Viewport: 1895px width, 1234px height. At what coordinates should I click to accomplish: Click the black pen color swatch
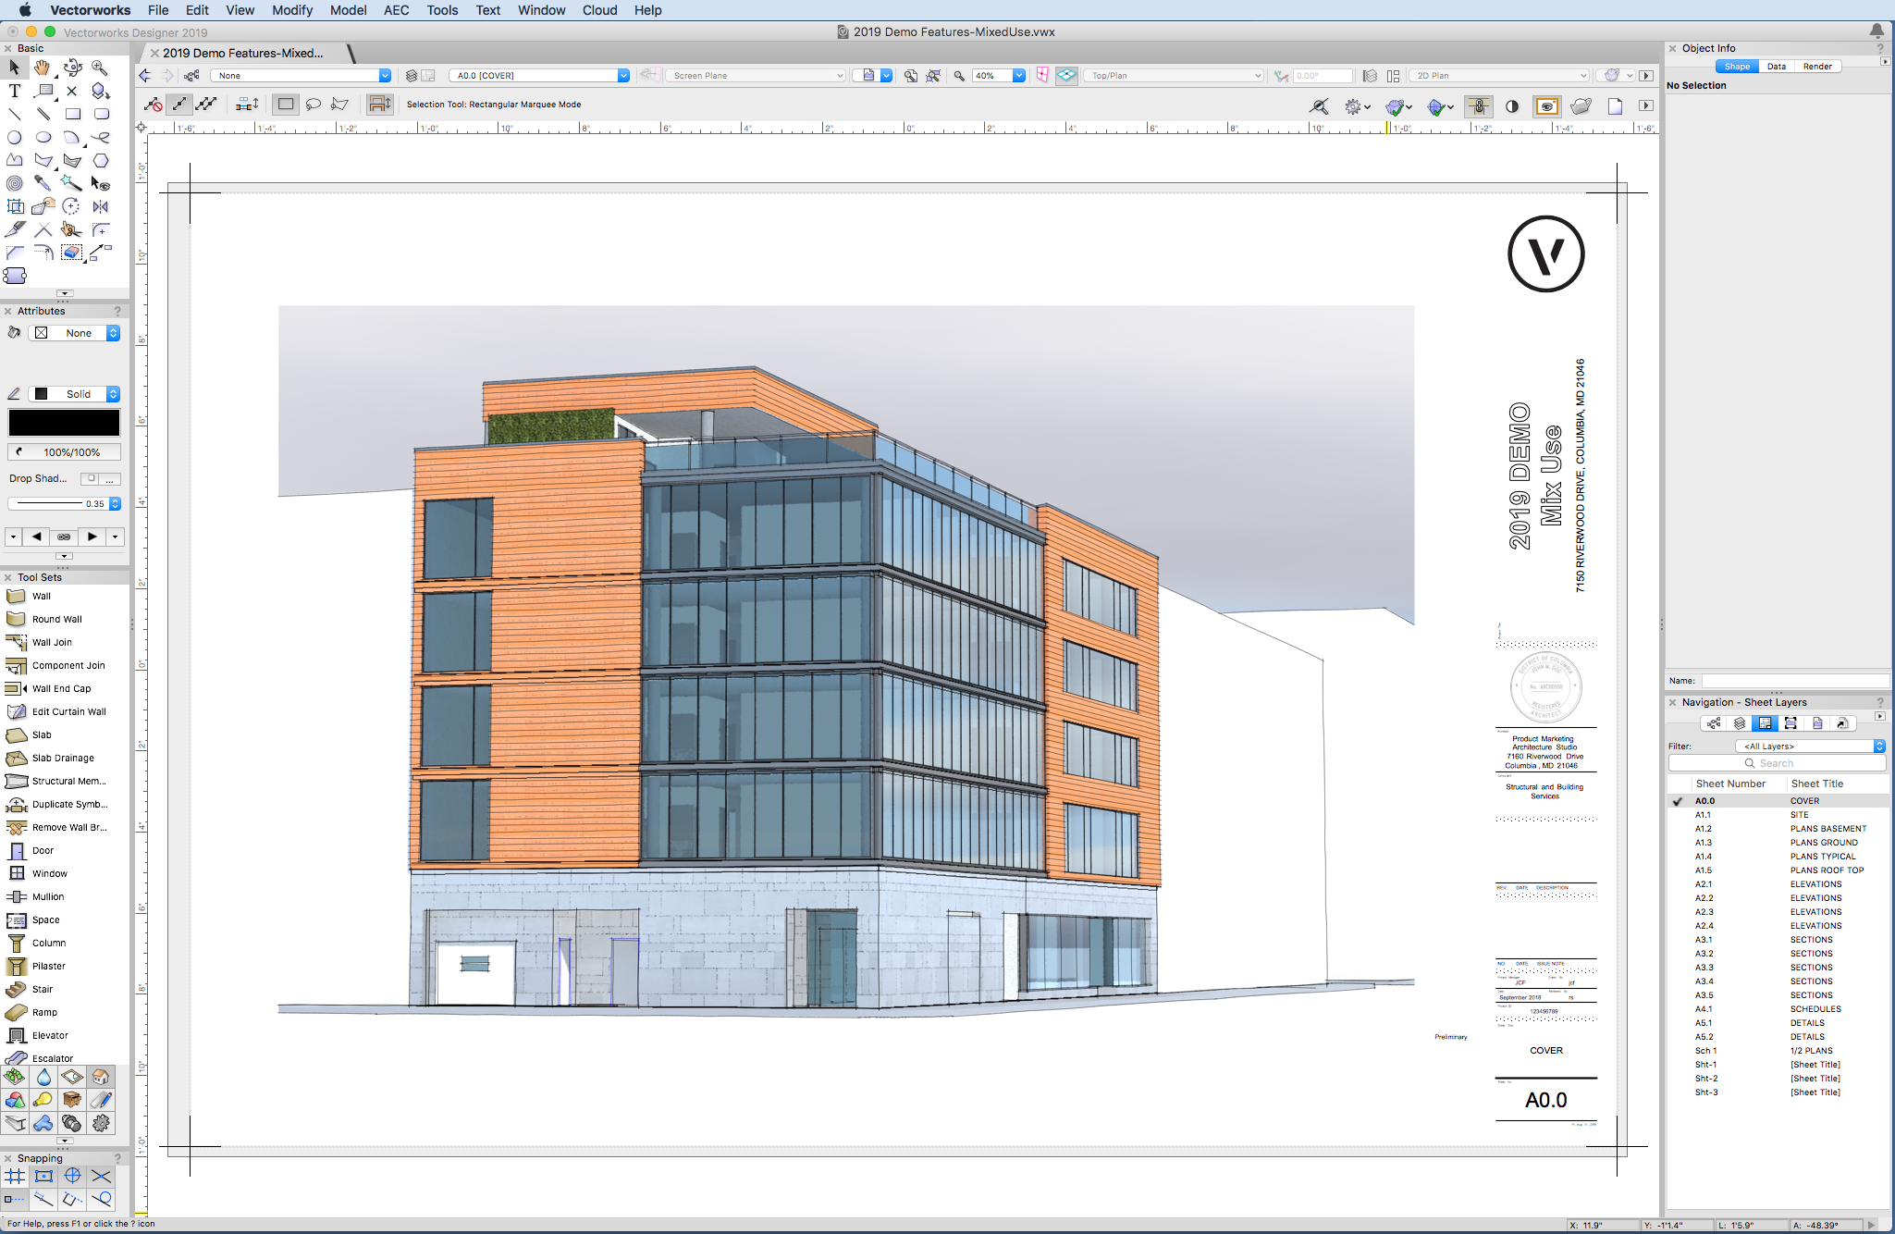pyautogui.click(x=64, y=423)
